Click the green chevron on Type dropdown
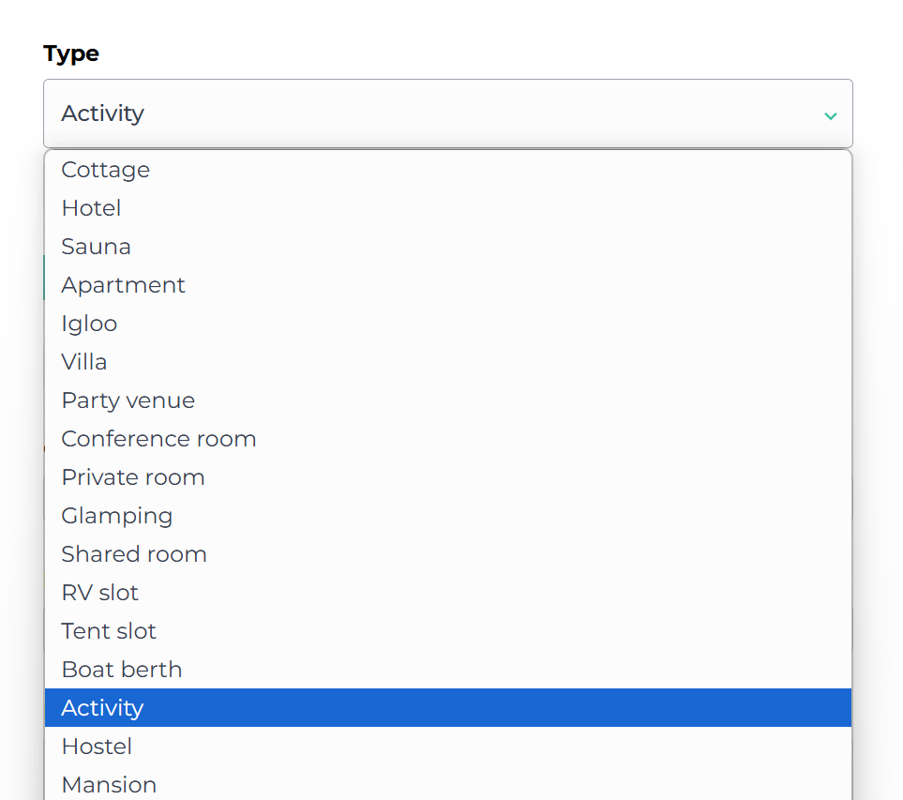903x800 pixels. point(830,115)
